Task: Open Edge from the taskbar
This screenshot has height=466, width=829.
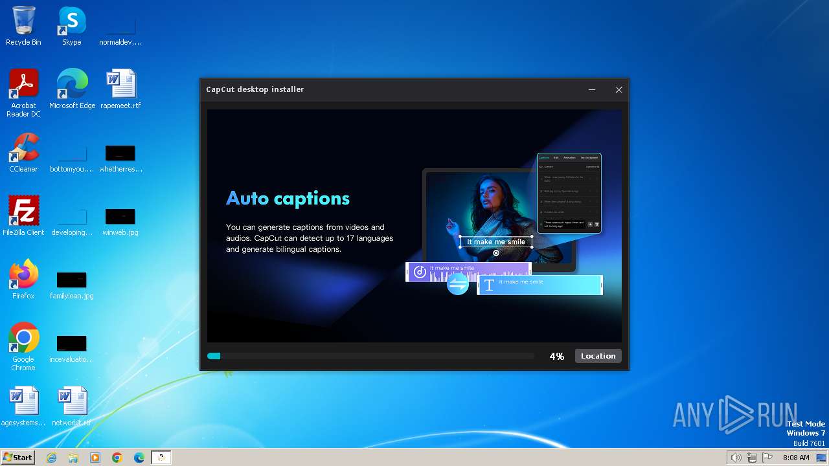Action: point(139,458)
